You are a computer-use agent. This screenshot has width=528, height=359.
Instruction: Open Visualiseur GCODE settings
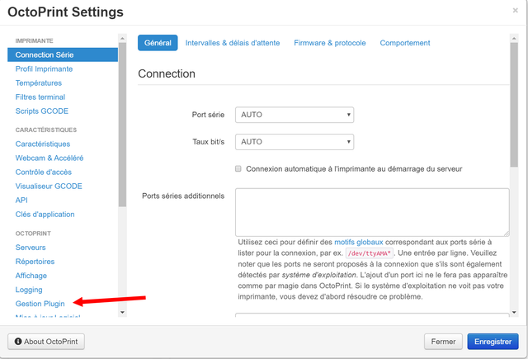click(x=49, y=187)
